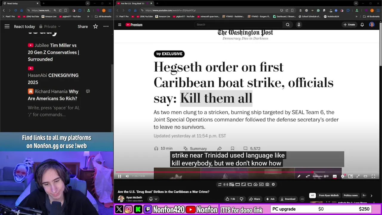The width and height of the screenshot is (382, 215).
Task: Open the Notion sidebar hamburger menu
Action: (7, 26)
